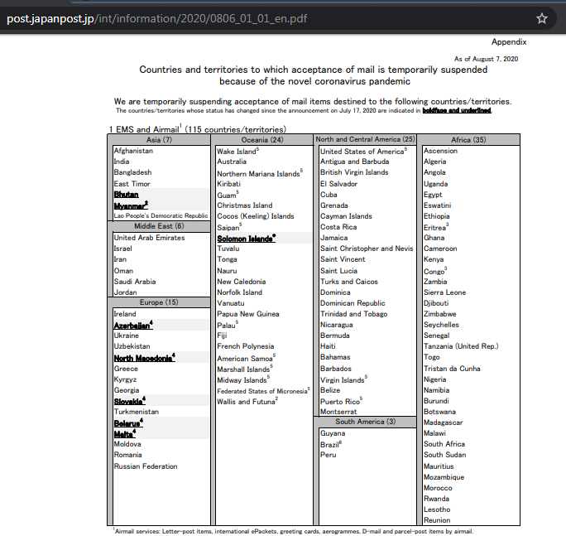Click the bold 'Bhutan' entry
Screen dimensions: 566x536
[126, 195]
